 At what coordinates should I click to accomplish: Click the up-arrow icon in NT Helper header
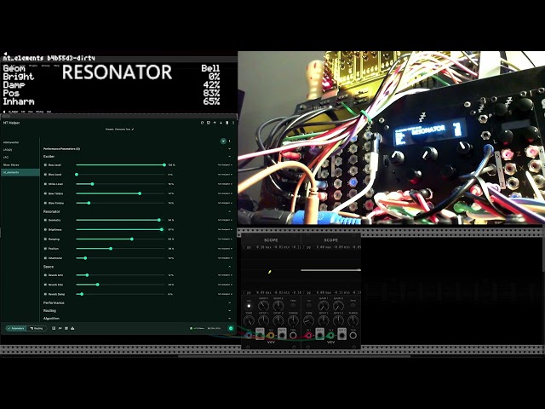click(x=215, y=123)
